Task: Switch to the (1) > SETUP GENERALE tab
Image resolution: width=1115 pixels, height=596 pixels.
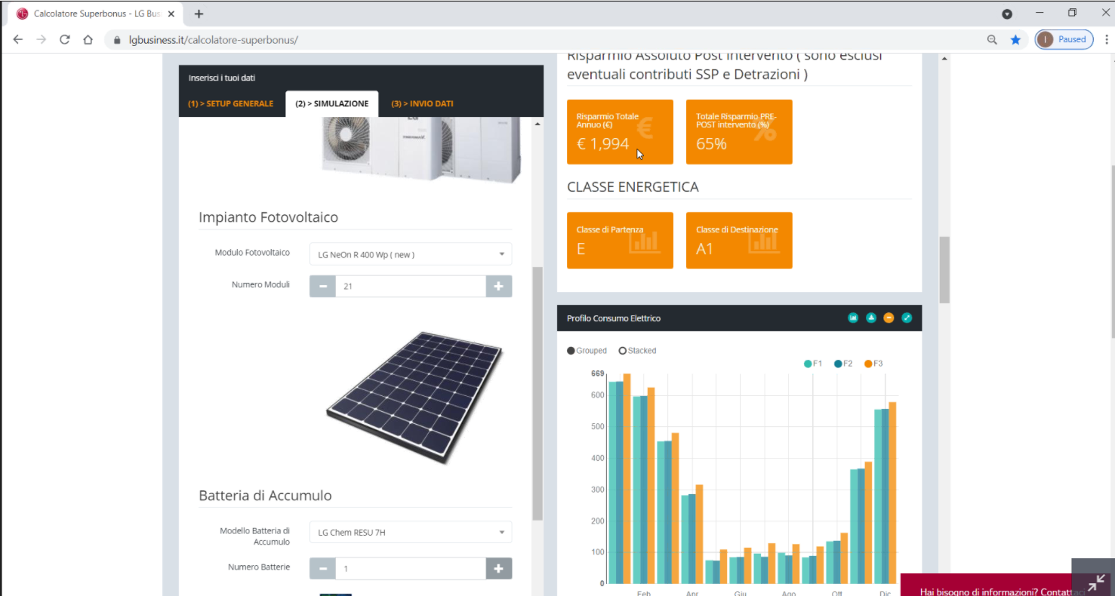Action: (x=230, y=103)
